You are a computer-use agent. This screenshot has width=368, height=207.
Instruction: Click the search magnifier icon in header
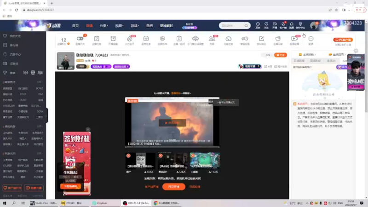[246, 26]
